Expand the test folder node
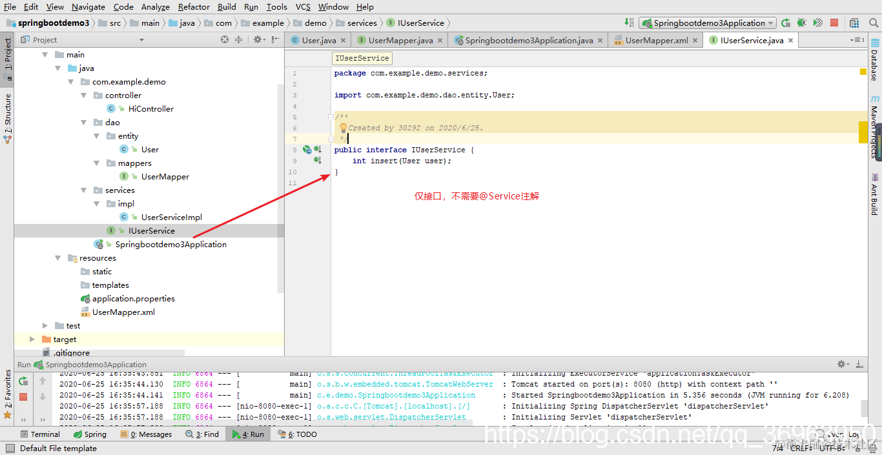 (x=45, y=326)
